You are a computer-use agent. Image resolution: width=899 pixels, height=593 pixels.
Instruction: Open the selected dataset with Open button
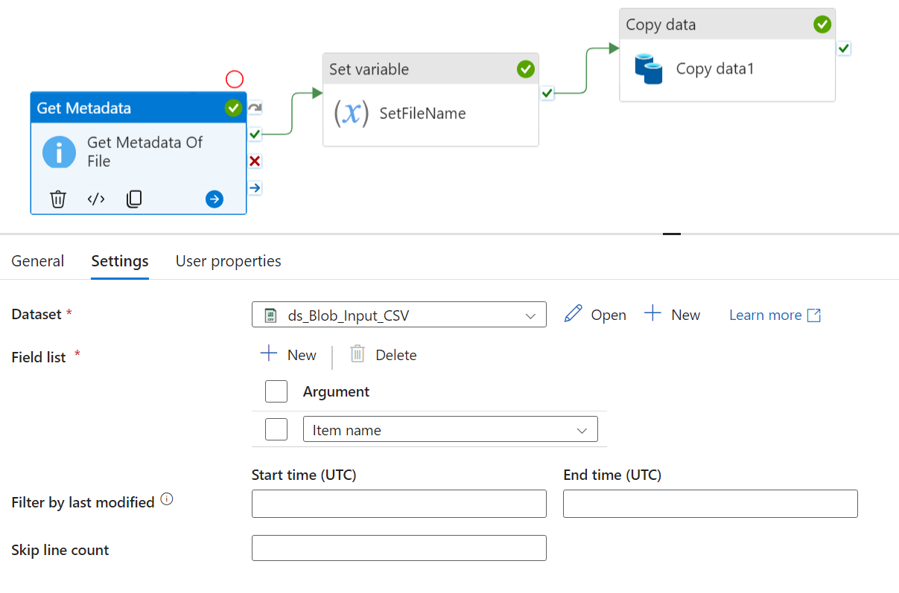coord(595,315)
